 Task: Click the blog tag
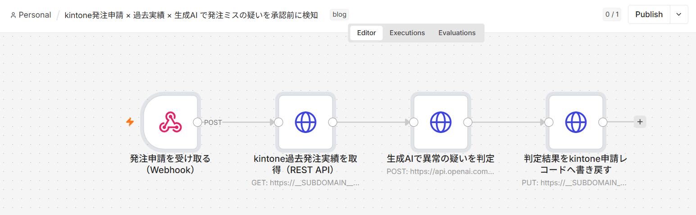pos(339,14)
